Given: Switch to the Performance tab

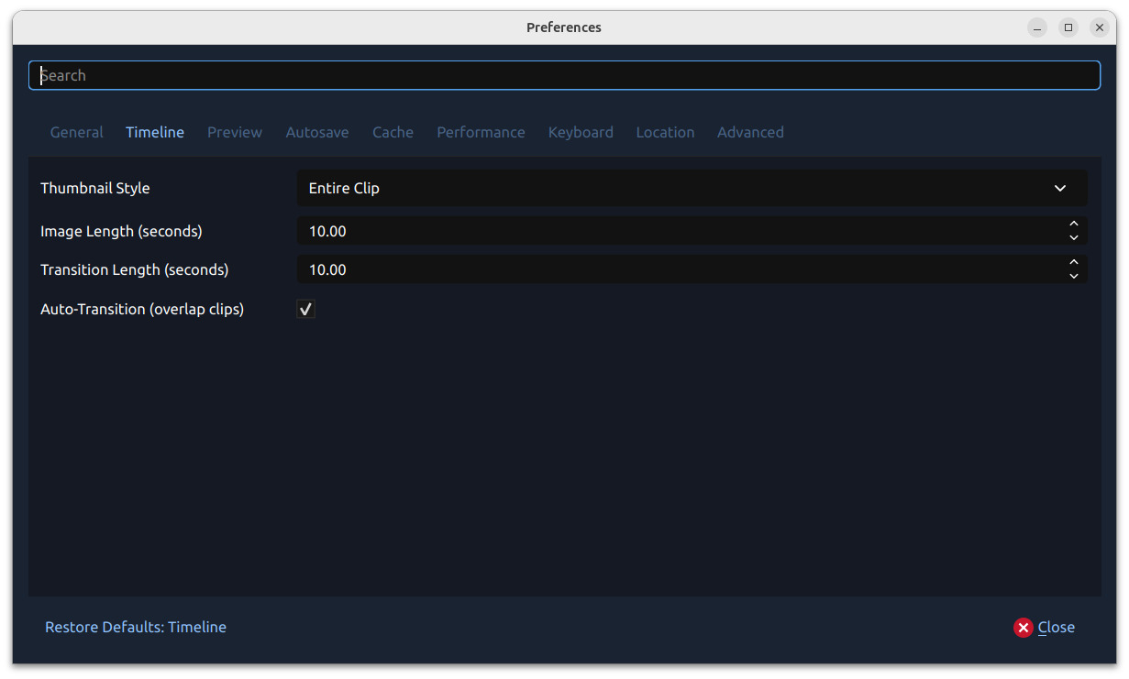Looking at the screenshot, I should tap(481, 132).
